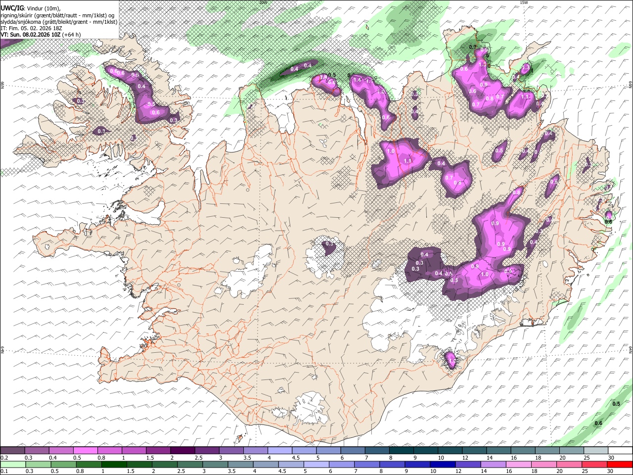This screenshot has height=475, width=633.
Task: Select the 'IT: Fim. 05. 02. 2026 18Z' line
Action: coord(31,28)
